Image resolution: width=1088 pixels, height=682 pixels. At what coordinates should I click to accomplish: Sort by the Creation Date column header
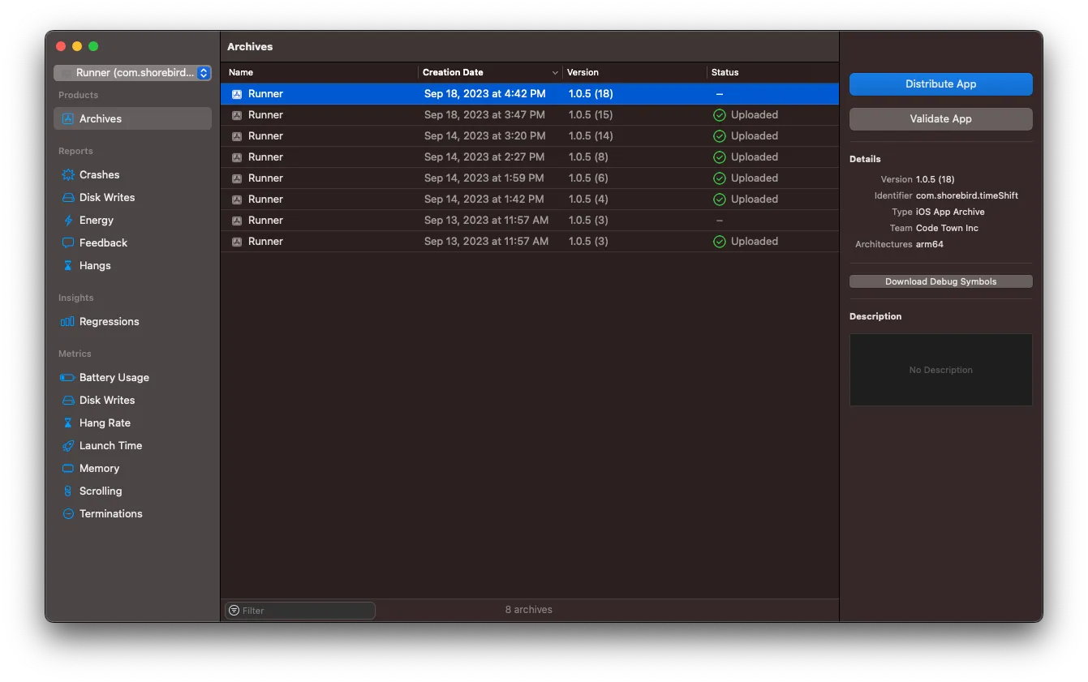pyautogui.click(x=490, y=72)
